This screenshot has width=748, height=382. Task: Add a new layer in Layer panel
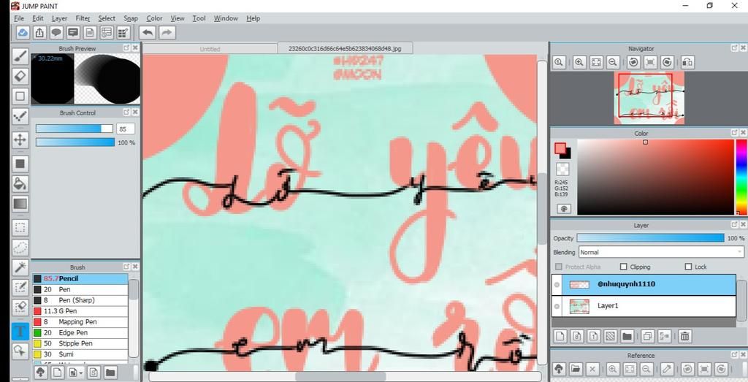coord(560,336)
